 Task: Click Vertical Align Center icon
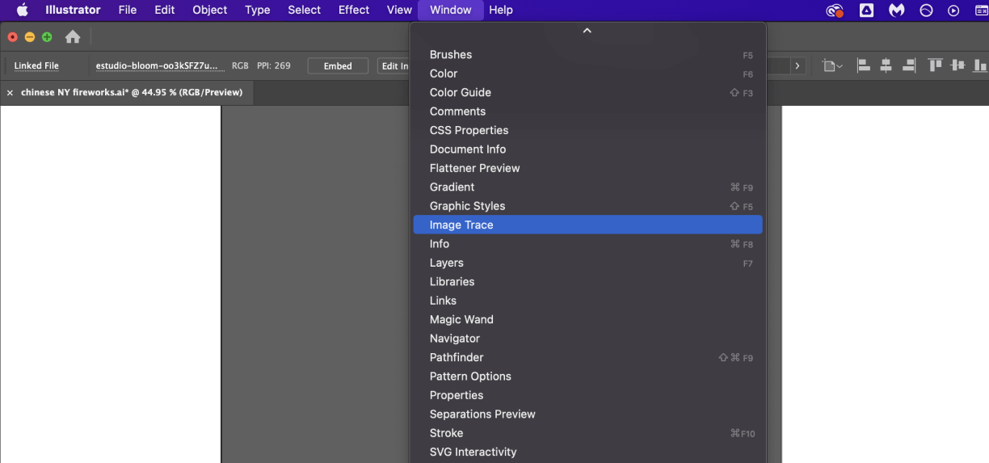(958, 65)
